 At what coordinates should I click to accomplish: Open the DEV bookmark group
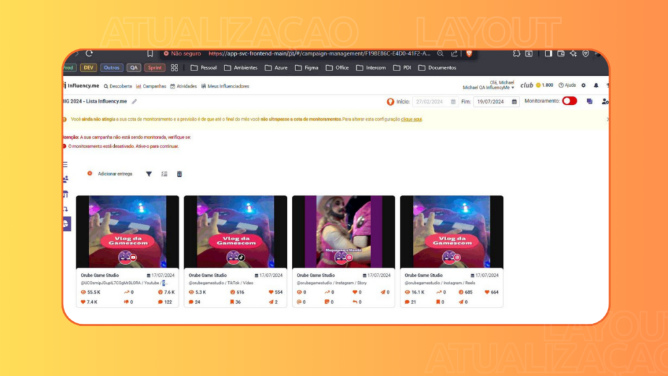(x=88, y=68)
